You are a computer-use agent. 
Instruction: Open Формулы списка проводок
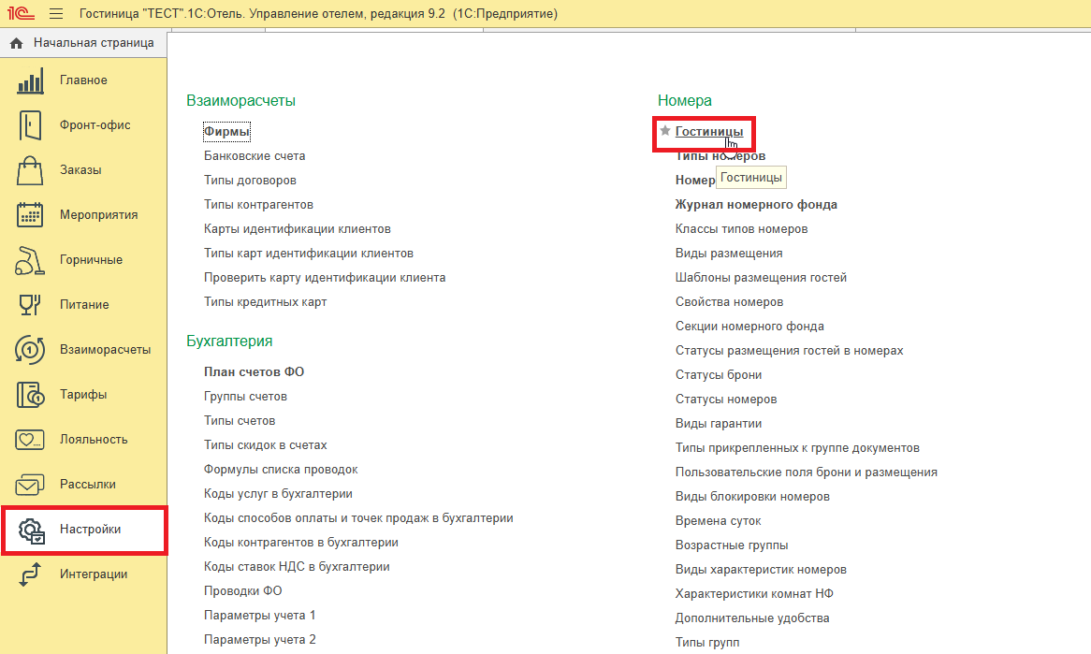tap(281, 470)
